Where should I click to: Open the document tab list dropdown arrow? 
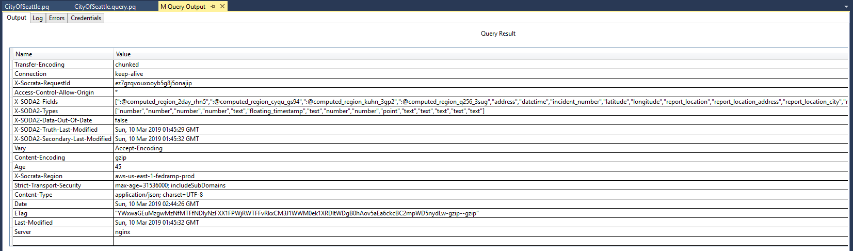846,7
